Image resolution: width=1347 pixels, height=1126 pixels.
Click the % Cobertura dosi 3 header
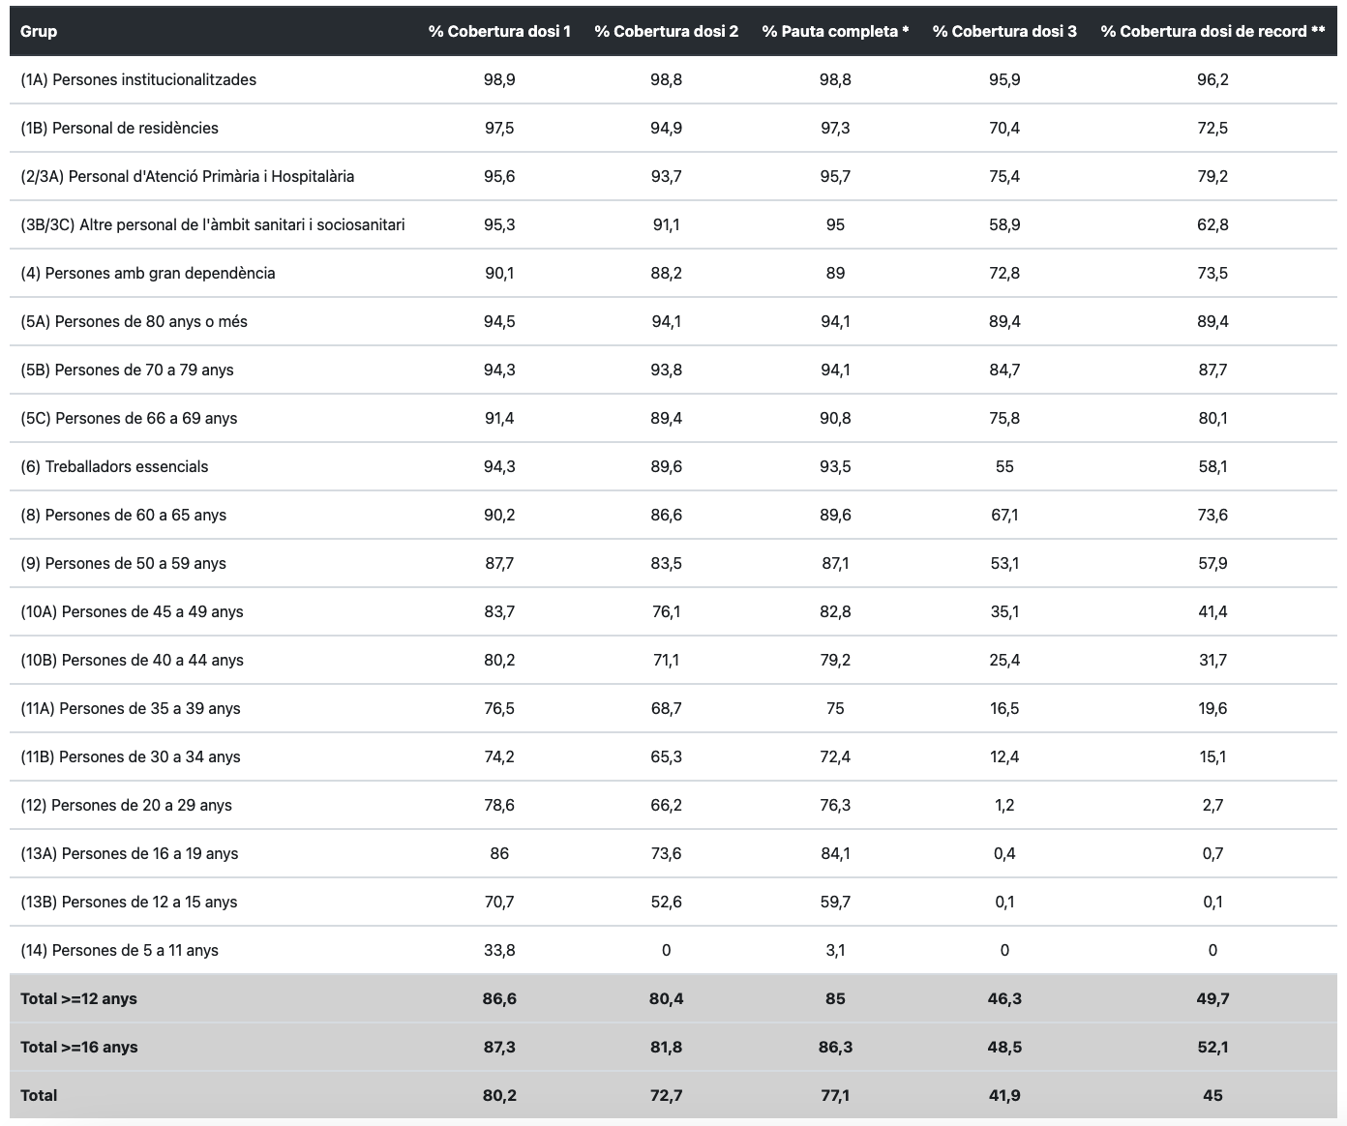click(1004, 31)
